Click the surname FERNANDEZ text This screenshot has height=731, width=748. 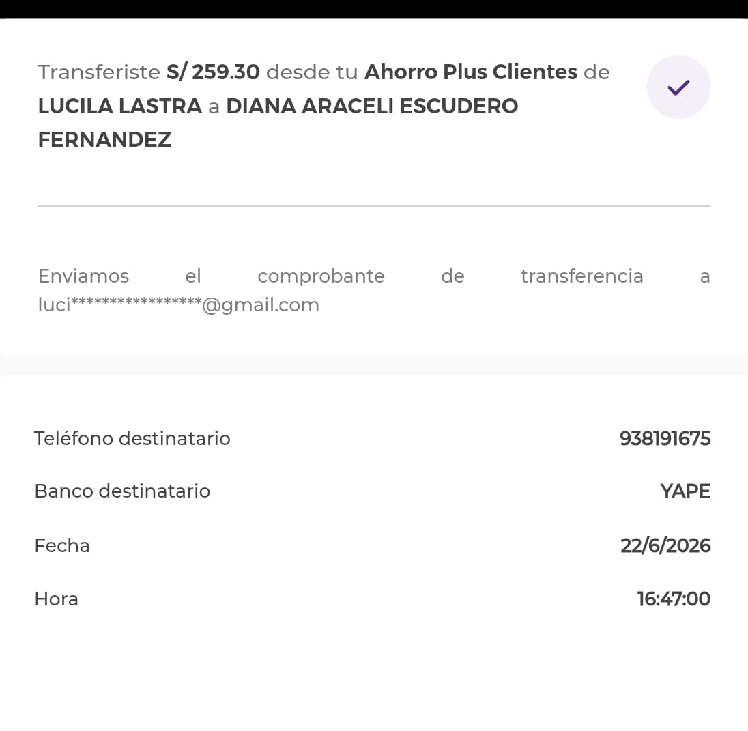(x=105, y=140)
